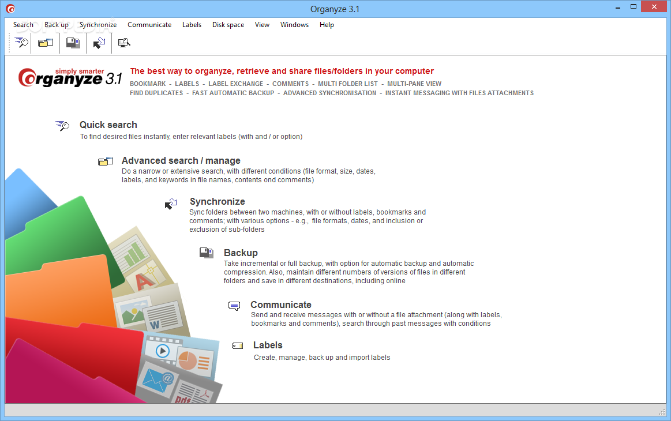Click the 'FAST AUTOMATIC BACKUP' feature text
The image size is (671, 421).
[x=233, y=93]
